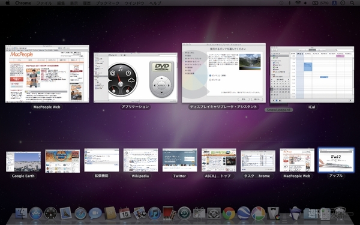This screenshot has width=360, height=225.
Task: Click the battery status indicator
Action: [320, 3]
